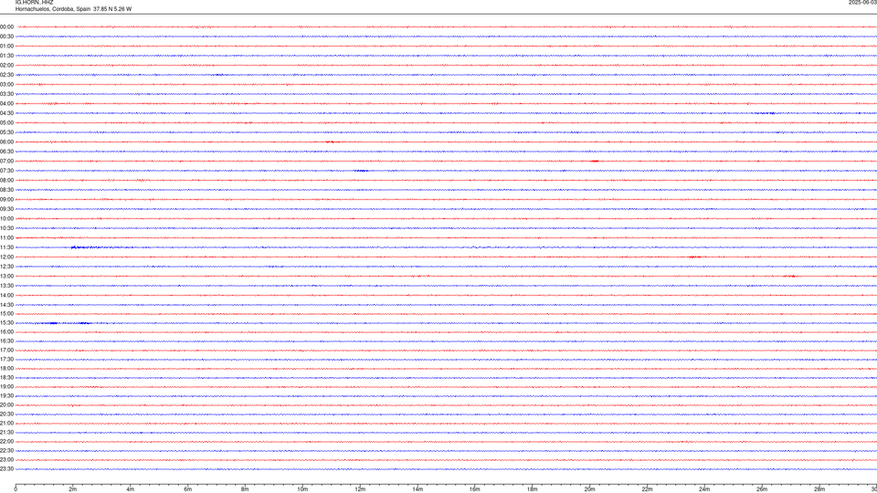Click the "20:30" time label
The height and width of the screenshot is (493, 877).
[x=6, y=414]
